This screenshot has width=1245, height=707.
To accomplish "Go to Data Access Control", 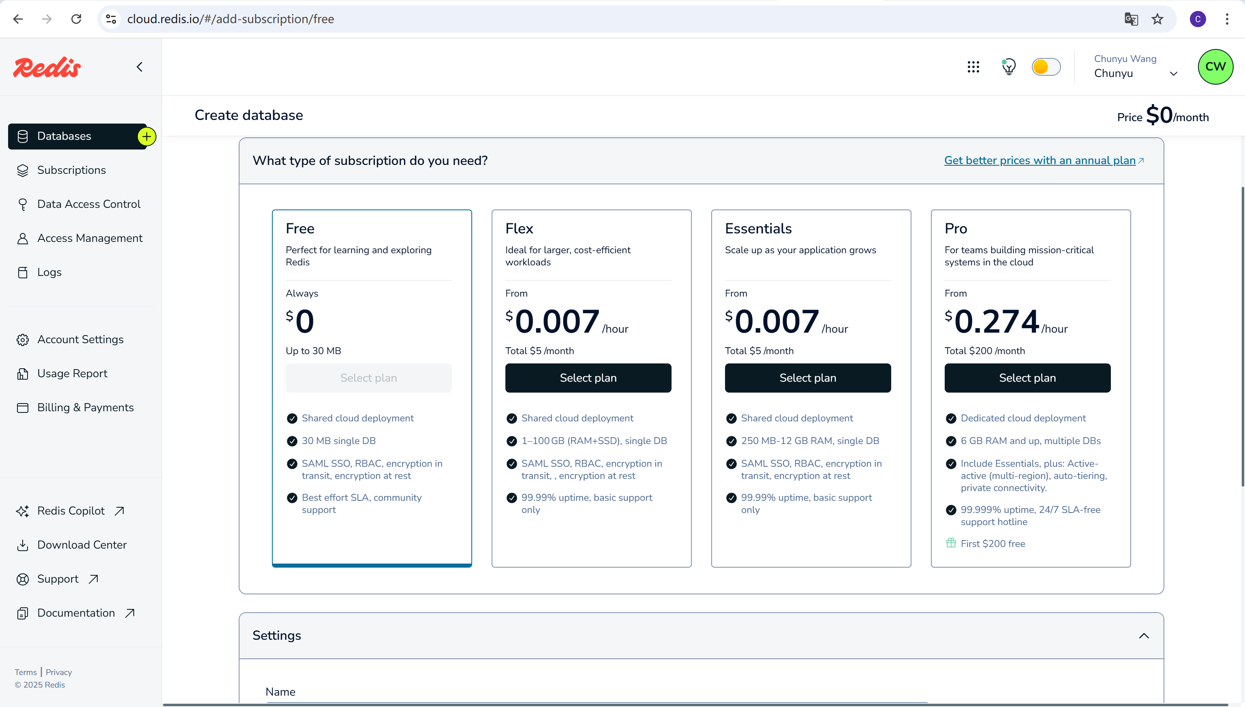I will [x=89, y=204].
